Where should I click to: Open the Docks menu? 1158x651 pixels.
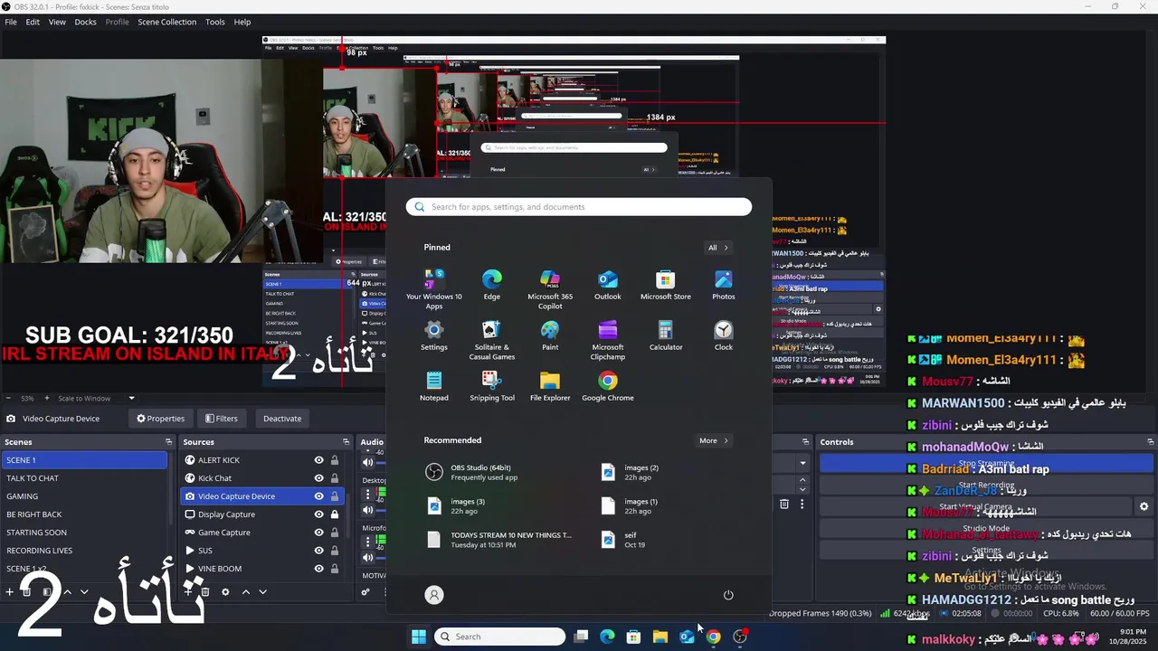[85, 22]
